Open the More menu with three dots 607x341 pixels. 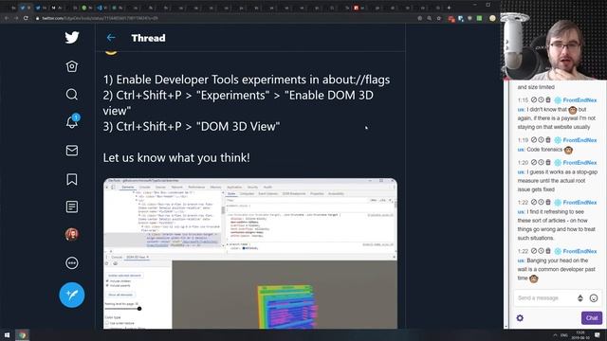tap(72, 263)
